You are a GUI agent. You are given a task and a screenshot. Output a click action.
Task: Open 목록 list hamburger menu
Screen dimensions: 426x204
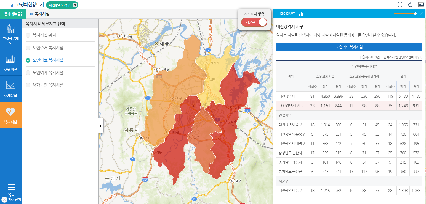[11, 188]
